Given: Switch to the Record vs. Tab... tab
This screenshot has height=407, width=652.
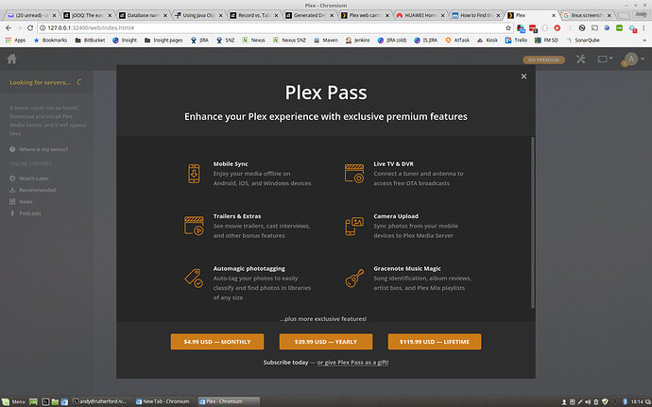Looking at the screenshot, I should 254,15.
